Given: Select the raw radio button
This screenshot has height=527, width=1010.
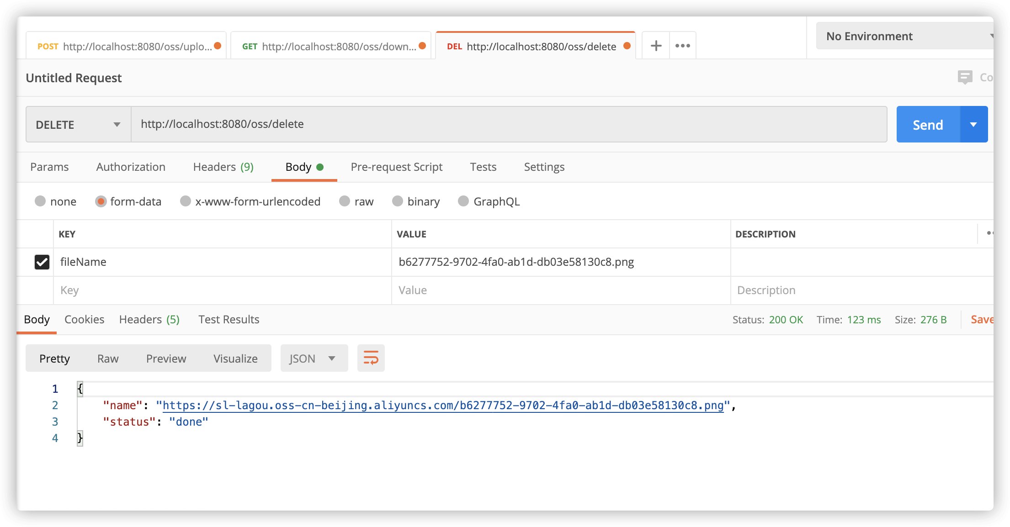Looking at the screenshot, I should click(x=346, y=201).
